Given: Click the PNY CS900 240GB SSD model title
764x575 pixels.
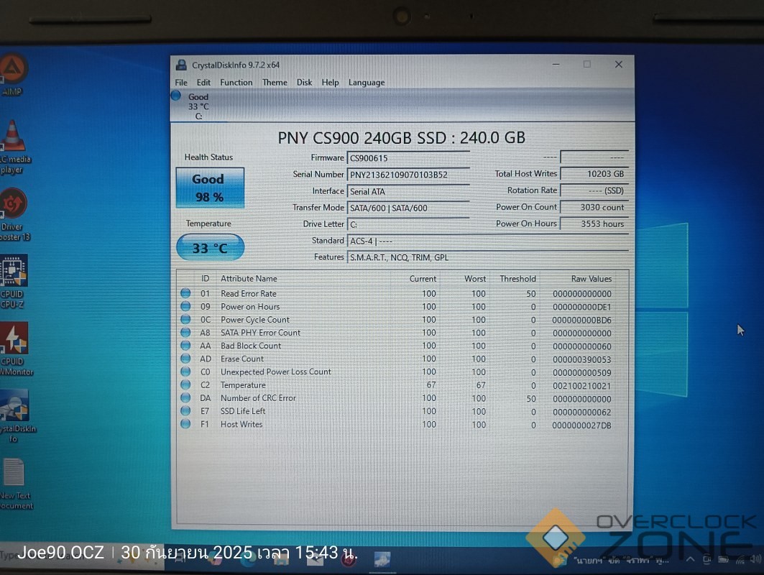Looking at the screenshot, I should coord(402,138).
